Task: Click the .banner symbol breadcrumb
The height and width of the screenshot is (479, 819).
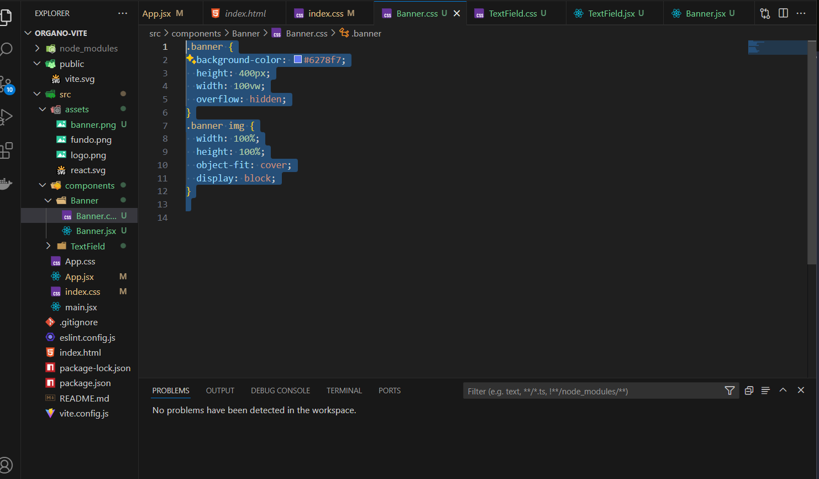Action: click(360, 33)
